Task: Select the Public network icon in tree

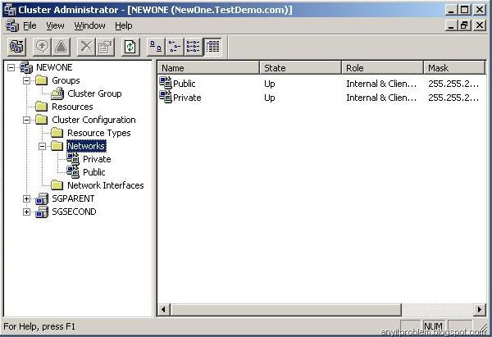Action: [73, 172]
